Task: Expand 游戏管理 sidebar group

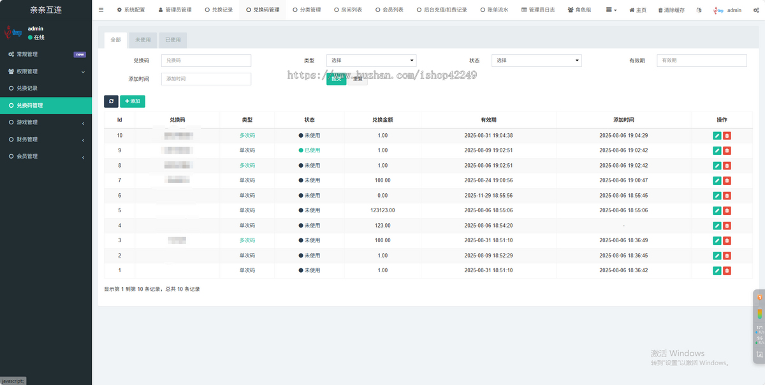Action: coord(46,122)
